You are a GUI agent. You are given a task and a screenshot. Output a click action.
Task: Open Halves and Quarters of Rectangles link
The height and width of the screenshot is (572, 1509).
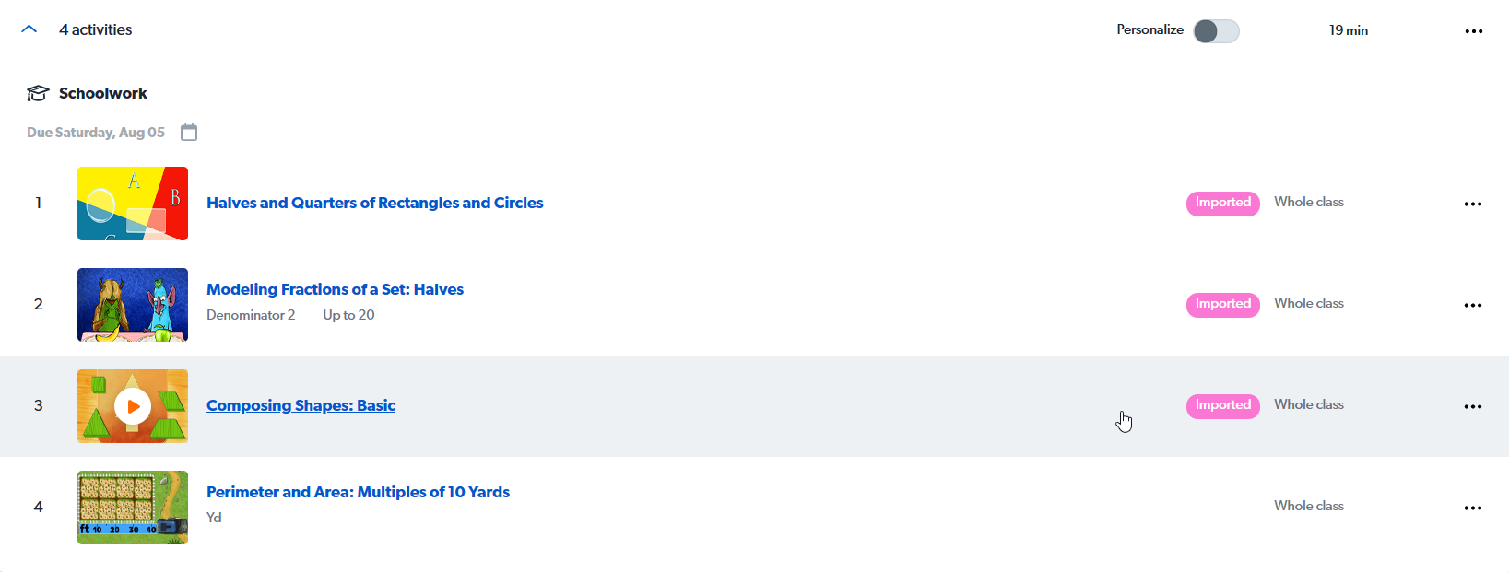pos(374,203)
